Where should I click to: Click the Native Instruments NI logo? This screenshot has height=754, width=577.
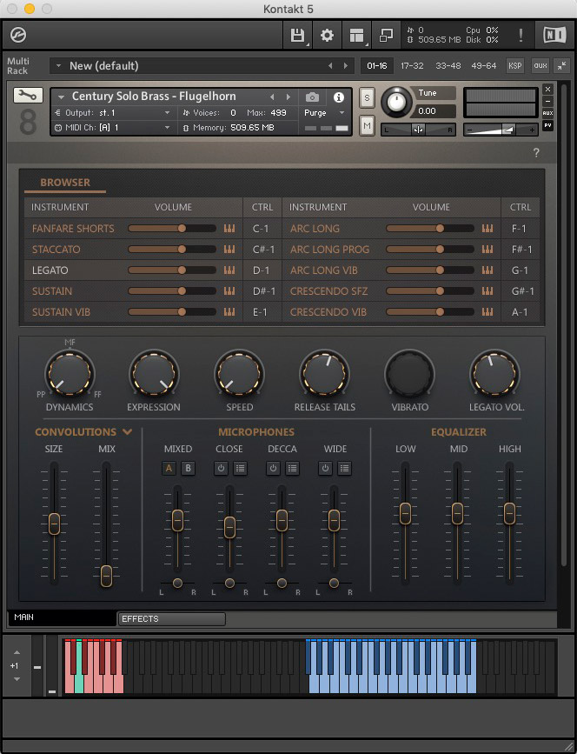coord(554,35)
